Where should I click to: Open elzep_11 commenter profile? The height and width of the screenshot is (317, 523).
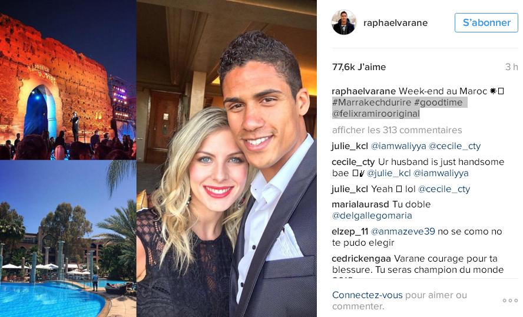350,232
